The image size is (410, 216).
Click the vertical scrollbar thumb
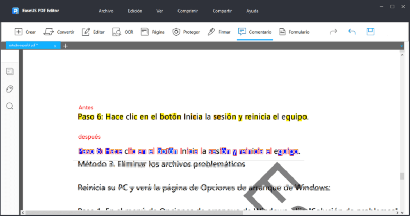(402, 176)
